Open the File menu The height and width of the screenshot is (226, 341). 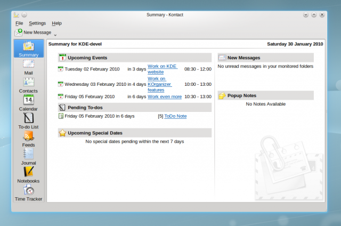pyautogui.click(x=19, y=23)
